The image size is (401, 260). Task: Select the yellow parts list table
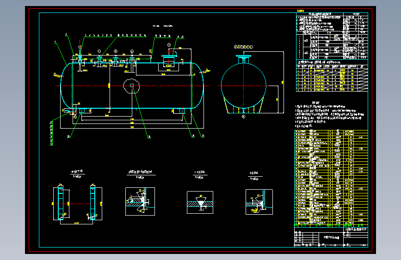(x=331, y=179)
